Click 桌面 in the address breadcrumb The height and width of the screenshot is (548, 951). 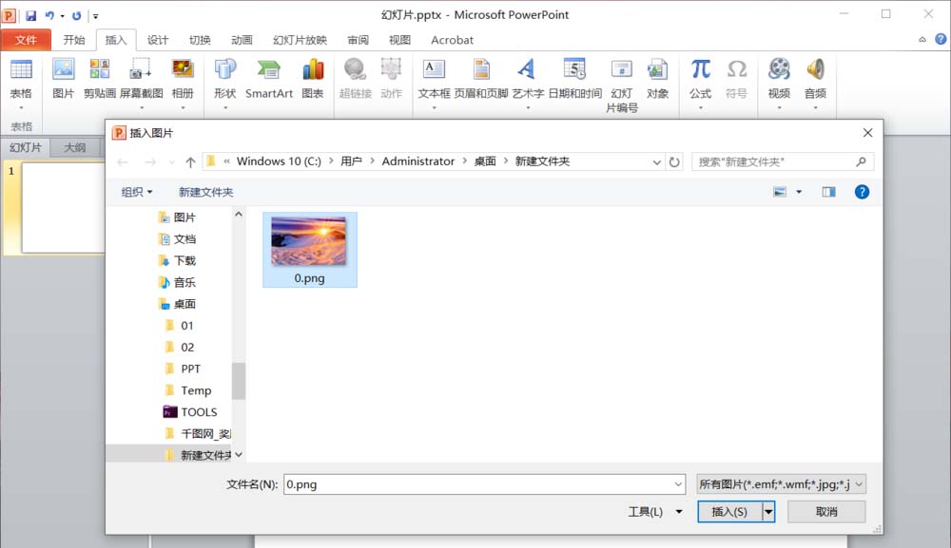click(x=485, y=161)
